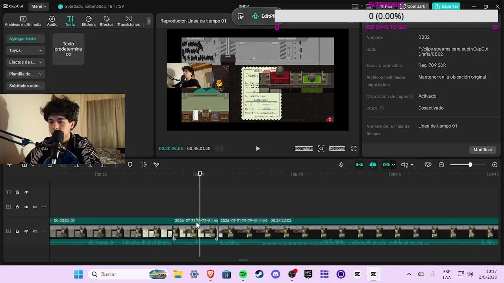Open the layout switcher icon

[355, 6]
